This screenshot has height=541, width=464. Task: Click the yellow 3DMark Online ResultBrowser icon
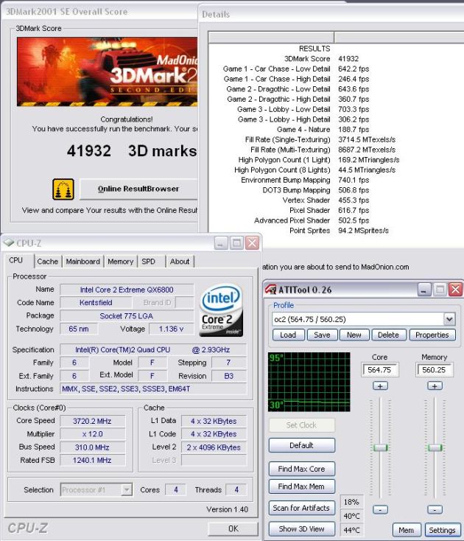(x=63, y=189)
